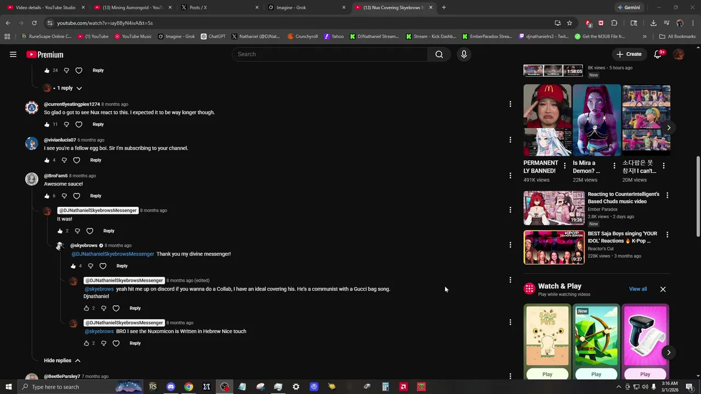Open Chrome downloads icon

click(x=653, y=23)
